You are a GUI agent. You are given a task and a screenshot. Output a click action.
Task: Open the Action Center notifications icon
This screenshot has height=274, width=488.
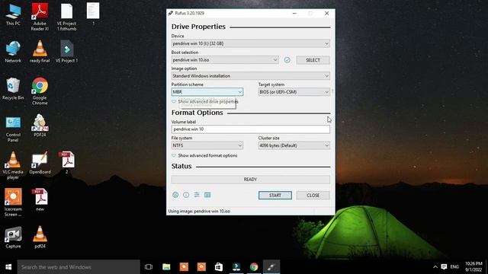coord(444,267)
